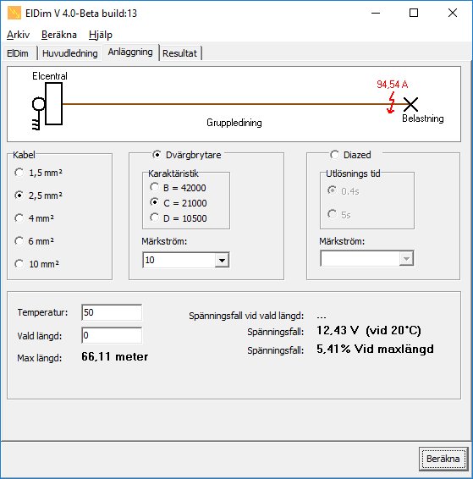Open the Beräkna menu

click(59, 35)
